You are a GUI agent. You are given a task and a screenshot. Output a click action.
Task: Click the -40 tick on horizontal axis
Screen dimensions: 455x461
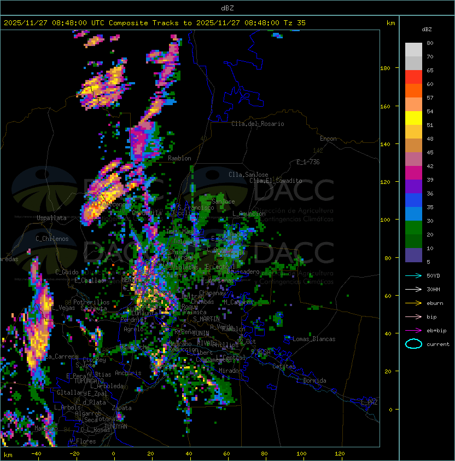click(36, 454)
